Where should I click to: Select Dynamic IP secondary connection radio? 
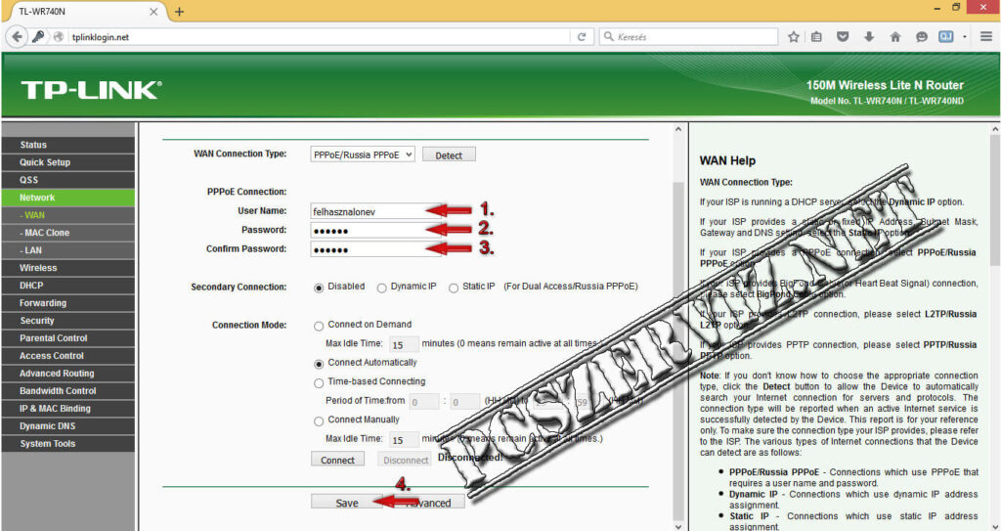click(382, 288)
